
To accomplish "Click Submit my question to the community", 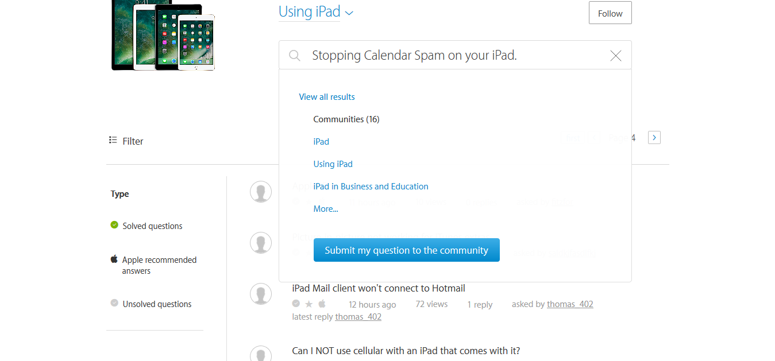I will (x=406, y=250).
